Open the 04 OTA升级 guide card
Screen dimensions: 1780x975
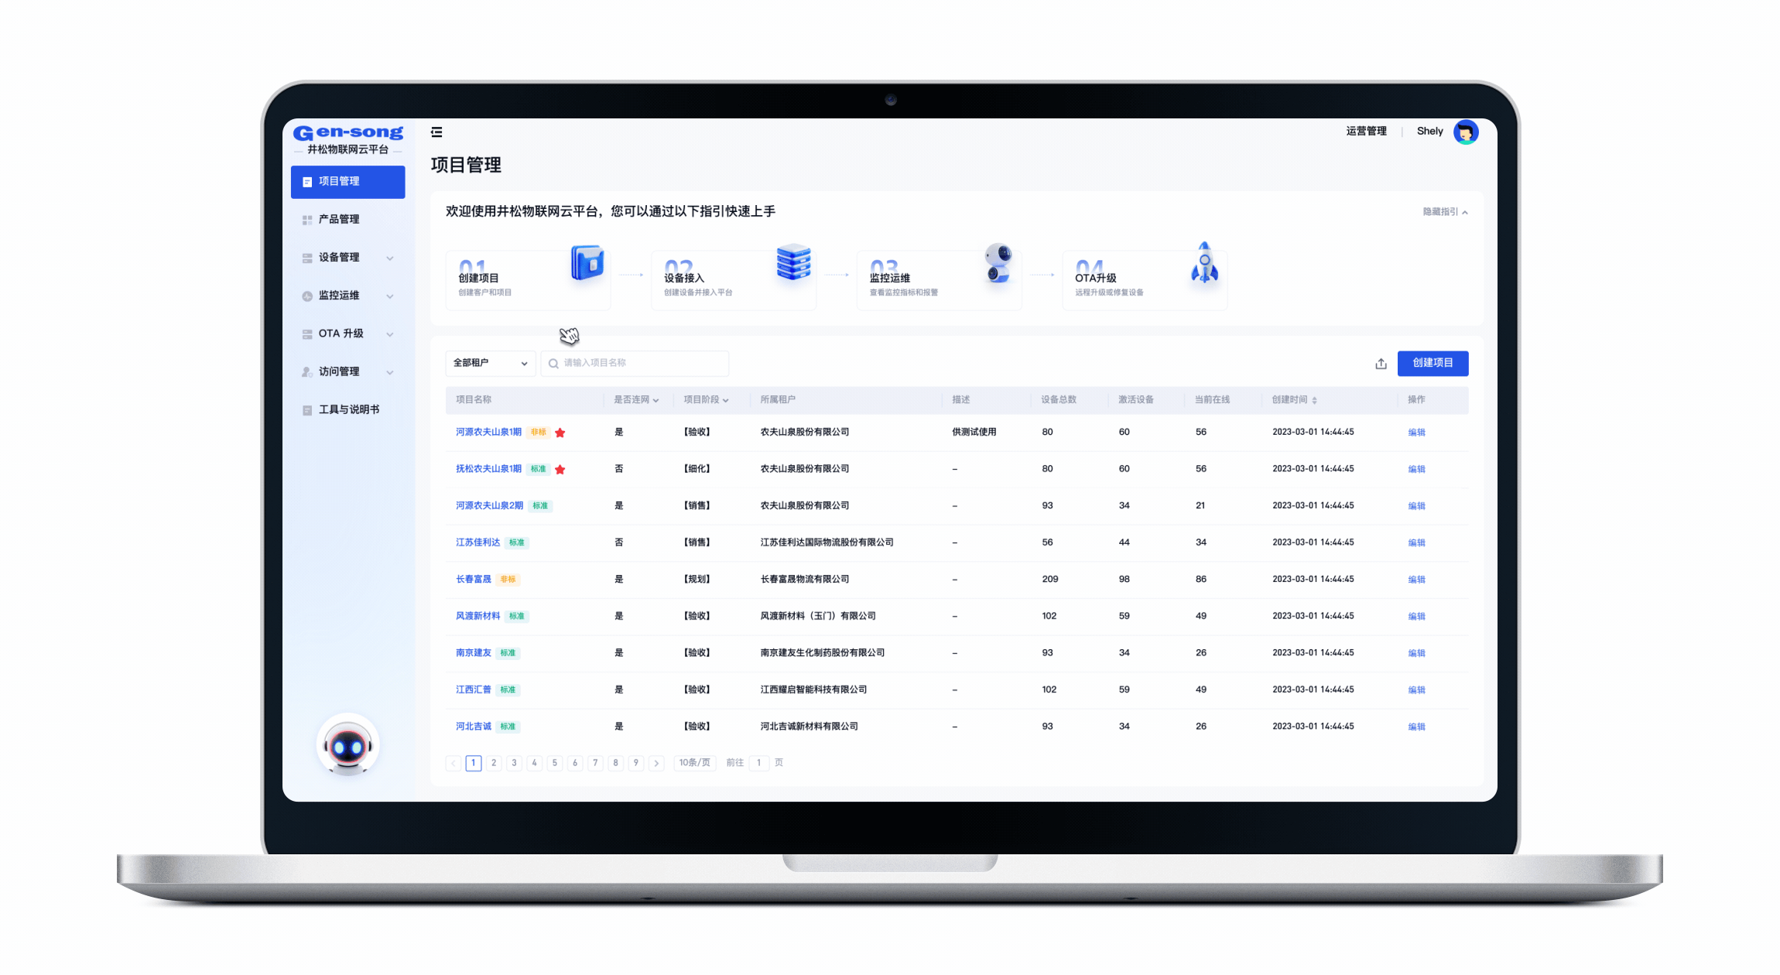pyautogui.click(x=1145, y=279)
